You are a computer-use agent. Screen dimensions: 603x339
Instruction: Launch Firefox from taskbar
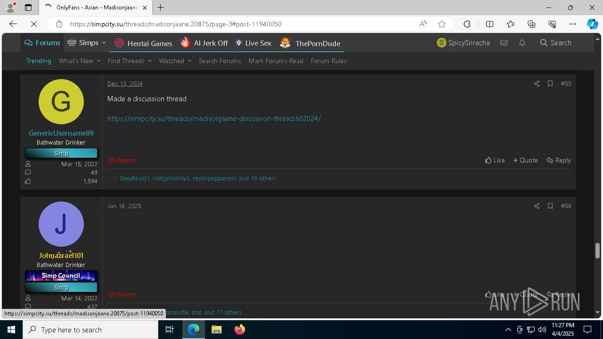pyautogui.click(x=239, y=330)
